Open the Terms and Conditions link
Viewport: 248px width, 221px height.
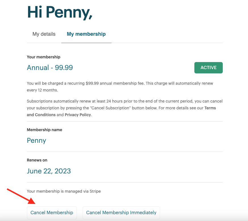pos(121,111)
